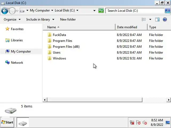Viewport: 171px width, 128px height.
Task: Click the 5 items status text
Action: coord(27,106)
